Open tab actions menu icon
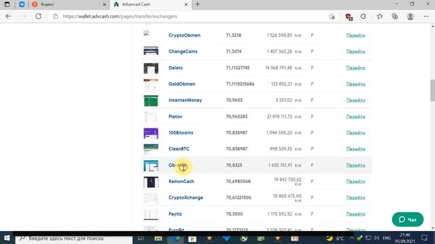 [x=7, y=5]
